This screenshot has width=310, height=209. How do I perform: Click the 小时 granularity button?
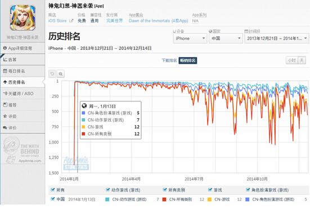[x=291, y=61]
